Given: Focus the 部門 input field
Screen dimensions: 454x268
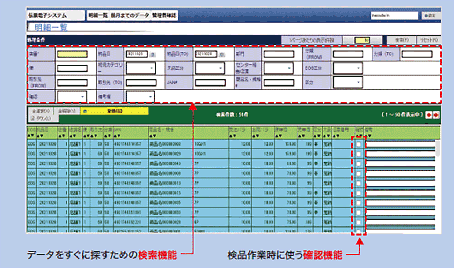Looking at the screenshot, I should (279, 54).
